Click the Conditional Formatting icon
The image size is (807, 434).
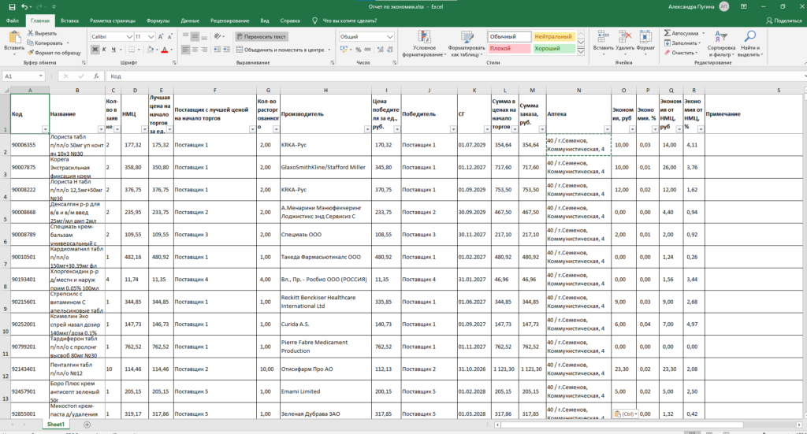(x=424, y=37)
